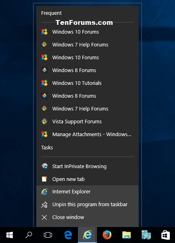
Task: Open the Vista Support Forums entry
Action: (87, 122)
